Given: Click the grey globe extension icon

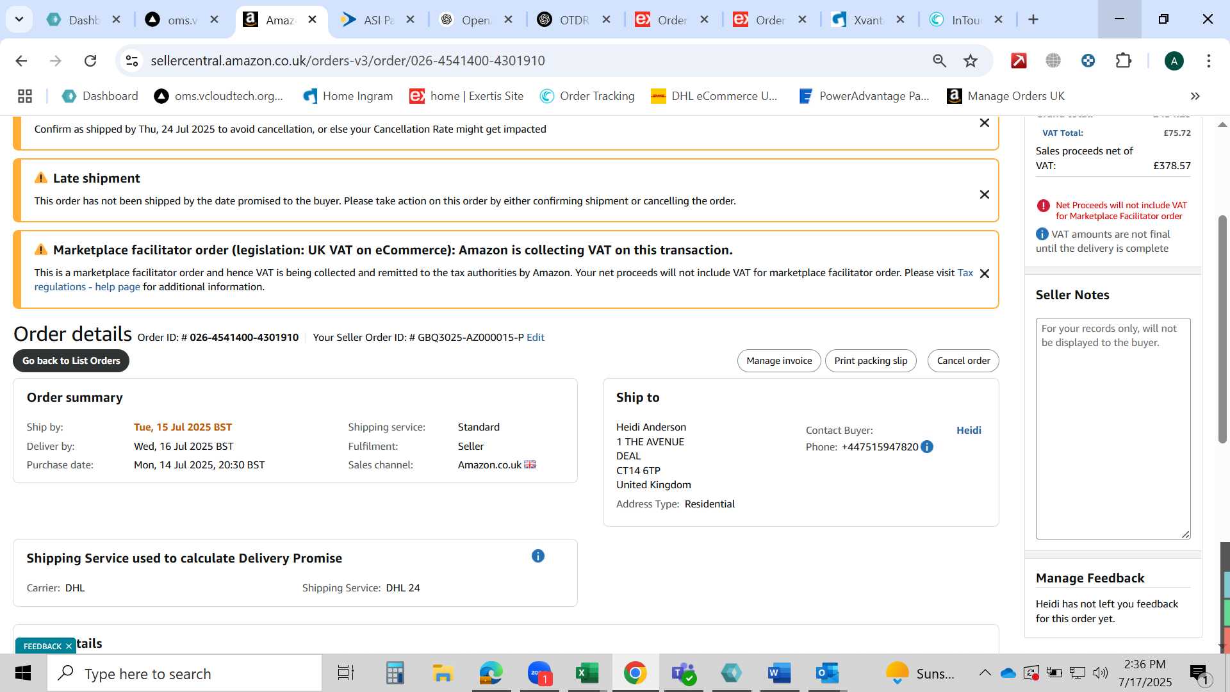Looking at the screenshot, I should pos(1053,61).
